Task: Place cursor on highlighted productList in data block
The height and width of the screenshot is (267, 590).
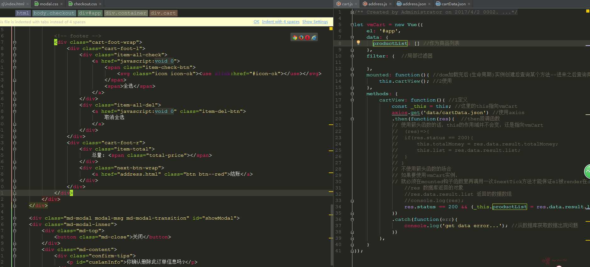Action: point(390,43)
